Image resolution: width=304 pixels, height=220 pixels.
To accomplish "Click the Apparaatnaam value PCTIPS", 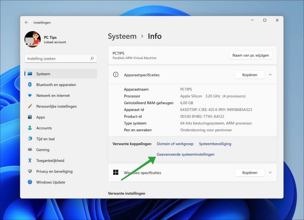I will tap(186, 89).
